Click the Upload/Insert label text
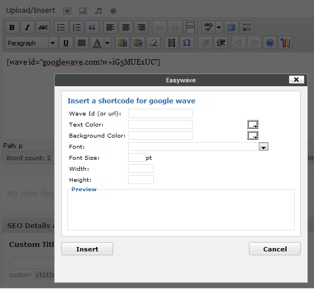The height and width of the screenshot is (289, 314). (x=31, y=10)
